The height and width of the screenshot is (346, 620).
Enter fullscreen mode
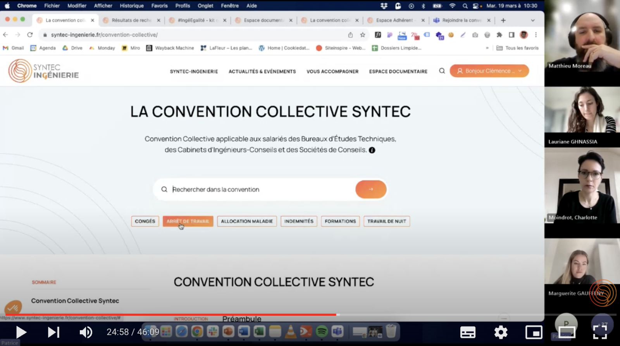(599, 332)
